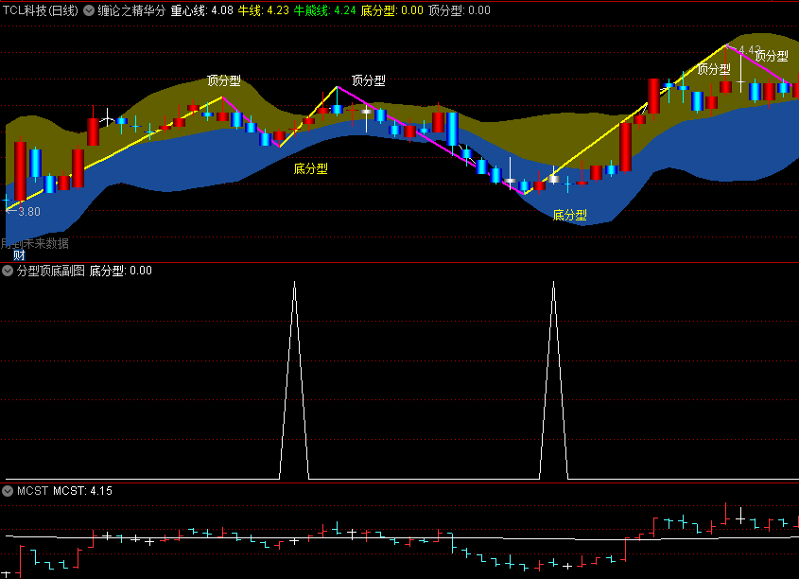The width and height of the screenshot is (799, 579).
Task: Expand the 分型顶底副图 indicator dropdown arrow
Action: pyautogui.click(x=8, y=271)
